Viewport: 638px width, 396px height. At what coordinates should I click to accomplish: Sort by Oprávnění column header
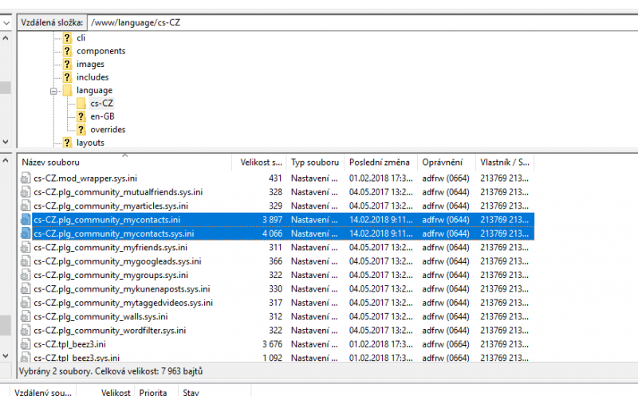coord(447,163)
